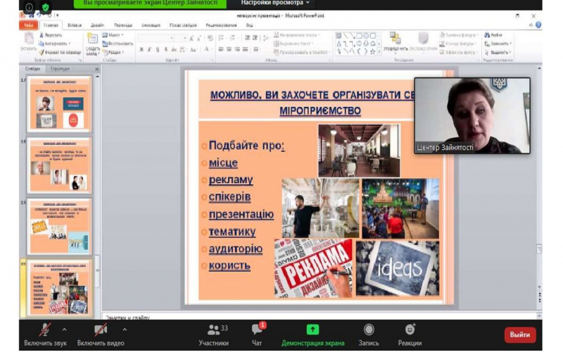
Task: Select the 'Вид' ribbon tab
Action: point(250,25)
